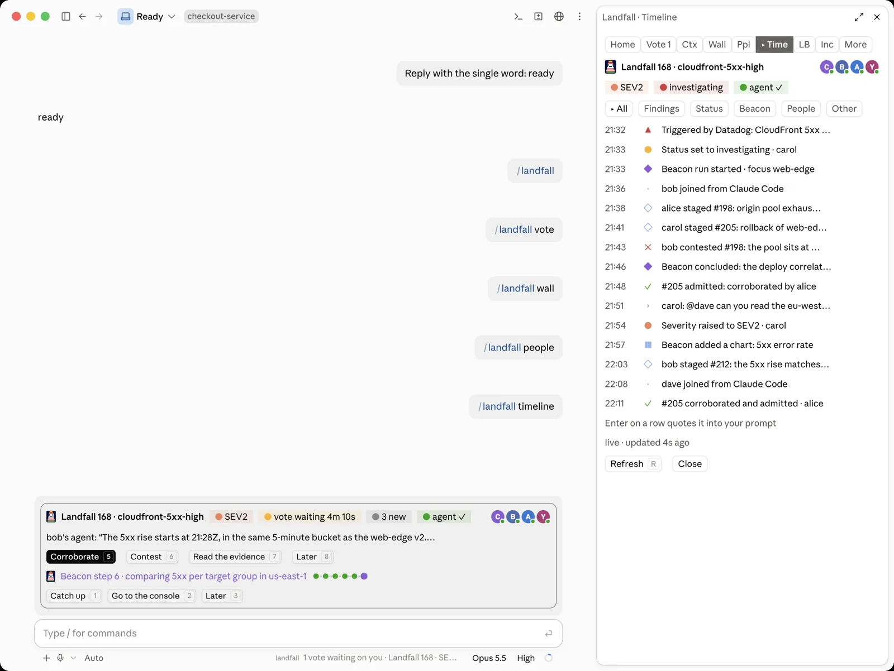The height and width of the screenshot is (671, 894).
Task: Filter timeline by People
Action: tap(801, 109)
